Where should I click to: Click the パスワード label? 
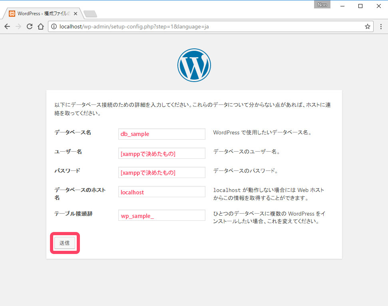(x=67, y=171)
